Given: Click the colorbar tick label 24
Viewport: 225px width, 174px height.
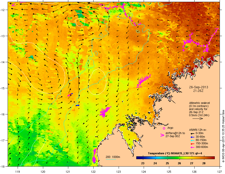Looking at the screenshot, I should (155, 163).
